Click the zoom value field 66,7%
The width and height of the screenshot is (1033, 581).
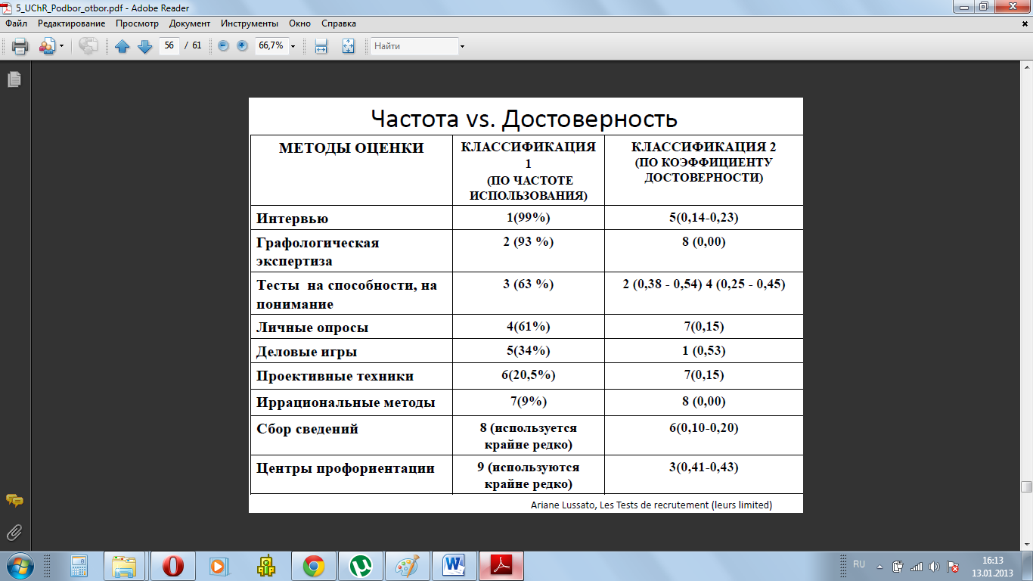[271, 45]
